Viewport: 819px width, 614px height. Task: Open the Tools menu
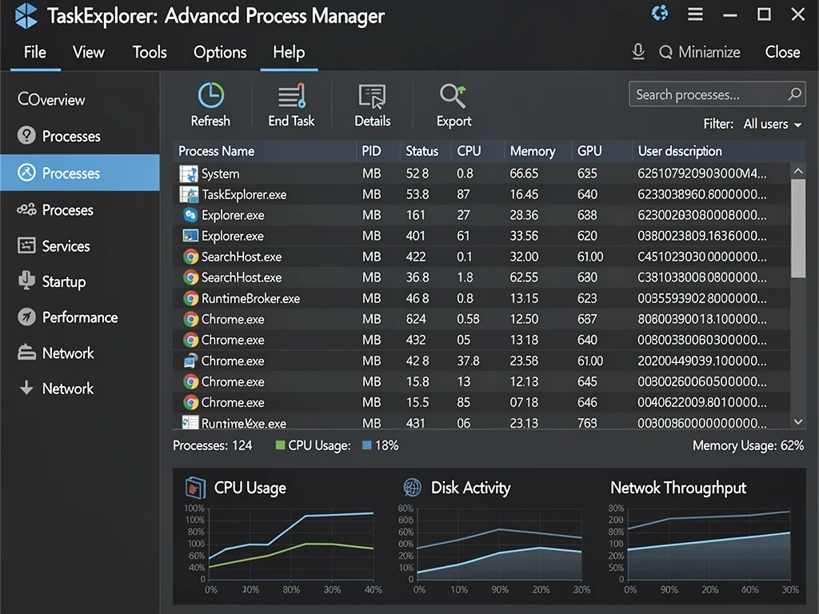point(150,52)
